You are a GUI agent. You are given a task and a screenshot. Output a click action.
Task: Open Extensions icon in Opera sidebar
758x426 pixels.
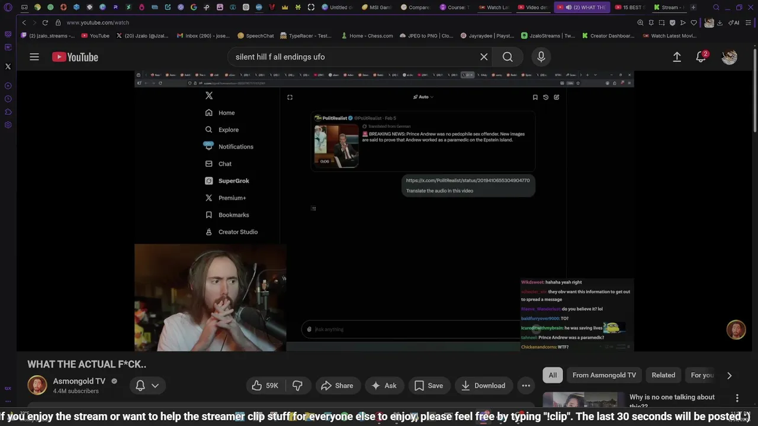pyautogui.click(x=8, y=112)
